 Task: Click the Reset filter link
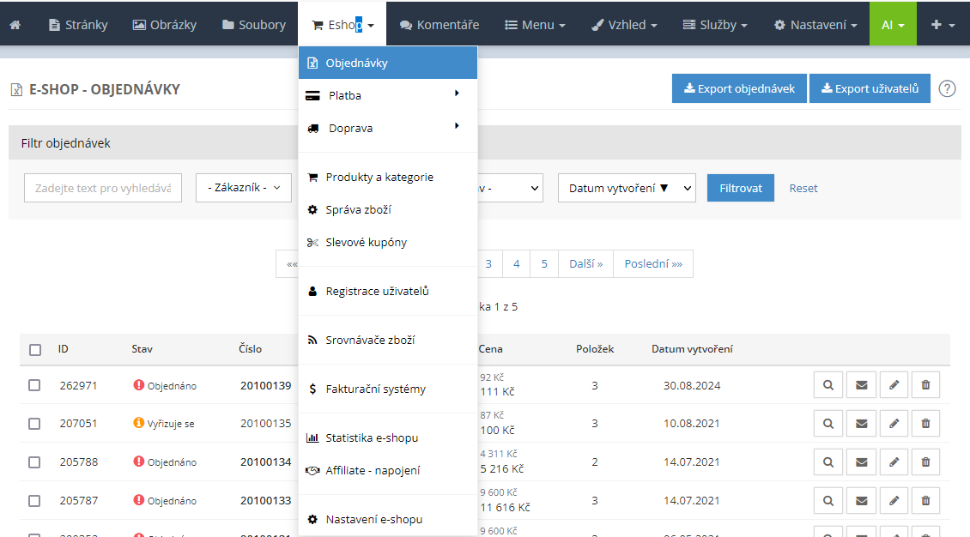coord(803,188)
